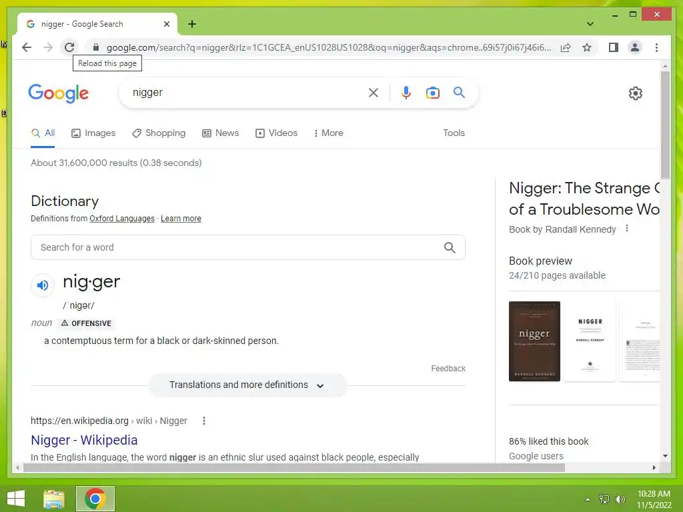
Task: Click the Google logo
Action: coord(59,93)
